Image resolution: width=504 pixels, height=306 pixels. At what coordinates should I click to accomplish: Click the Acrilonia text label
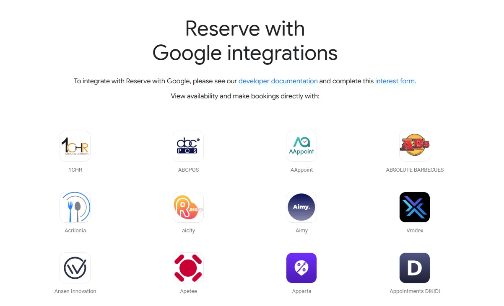pos(75,231)
